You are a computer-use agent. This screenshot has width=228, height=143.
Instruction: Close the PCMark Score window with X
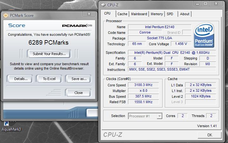click(x=89, y=14)
